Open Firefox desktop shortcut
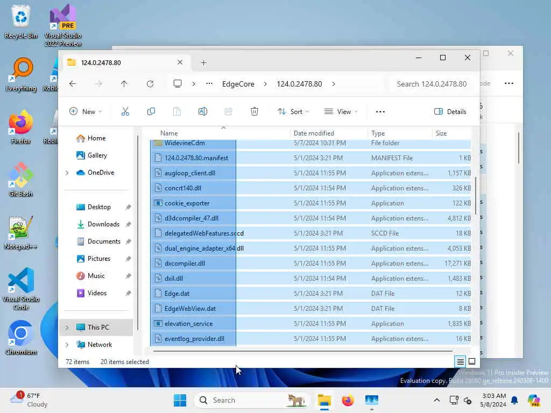 tap(21, 127)
